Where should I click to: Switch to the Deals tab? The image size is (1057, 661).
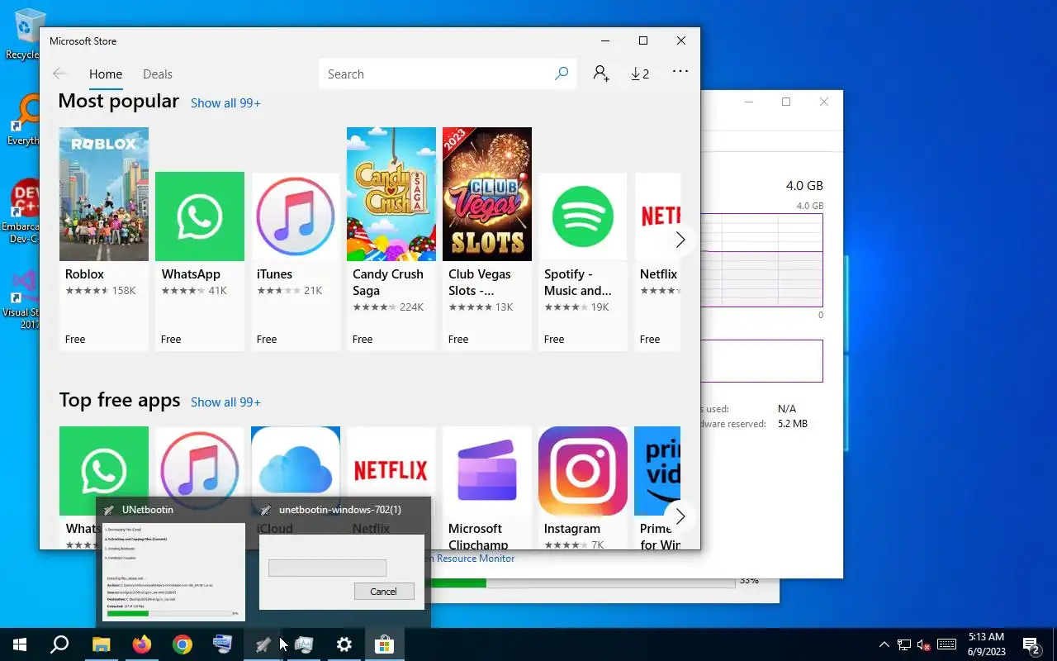(x=158, y=74)
